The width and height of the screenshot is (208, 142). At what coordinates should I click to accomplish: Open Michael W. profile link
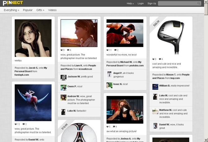tap(126, 62)
